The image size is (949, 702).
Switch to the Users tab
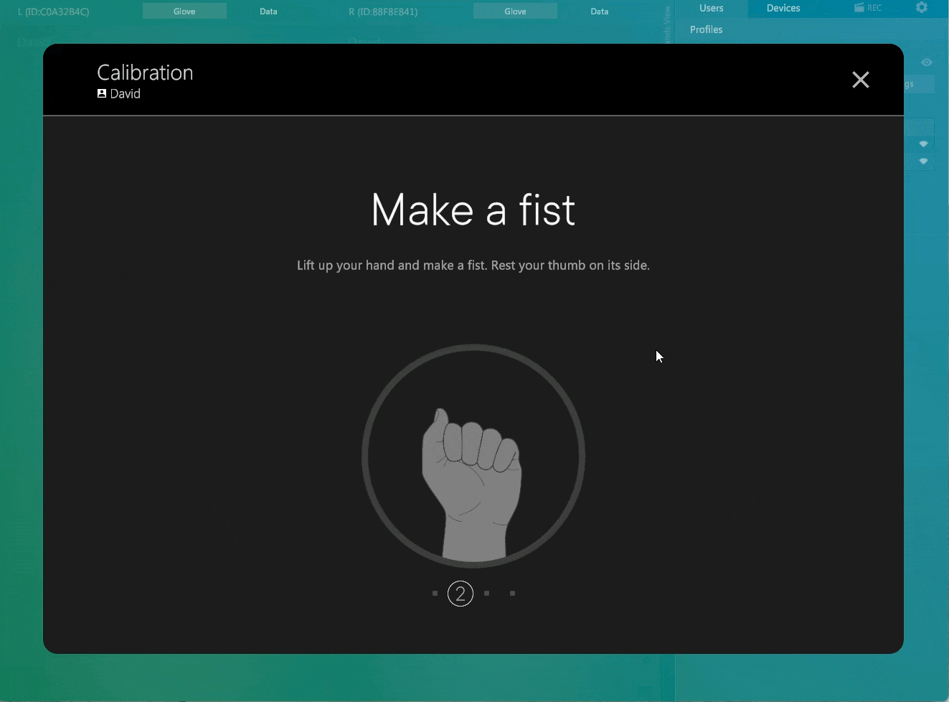click(x=712, y=8)
